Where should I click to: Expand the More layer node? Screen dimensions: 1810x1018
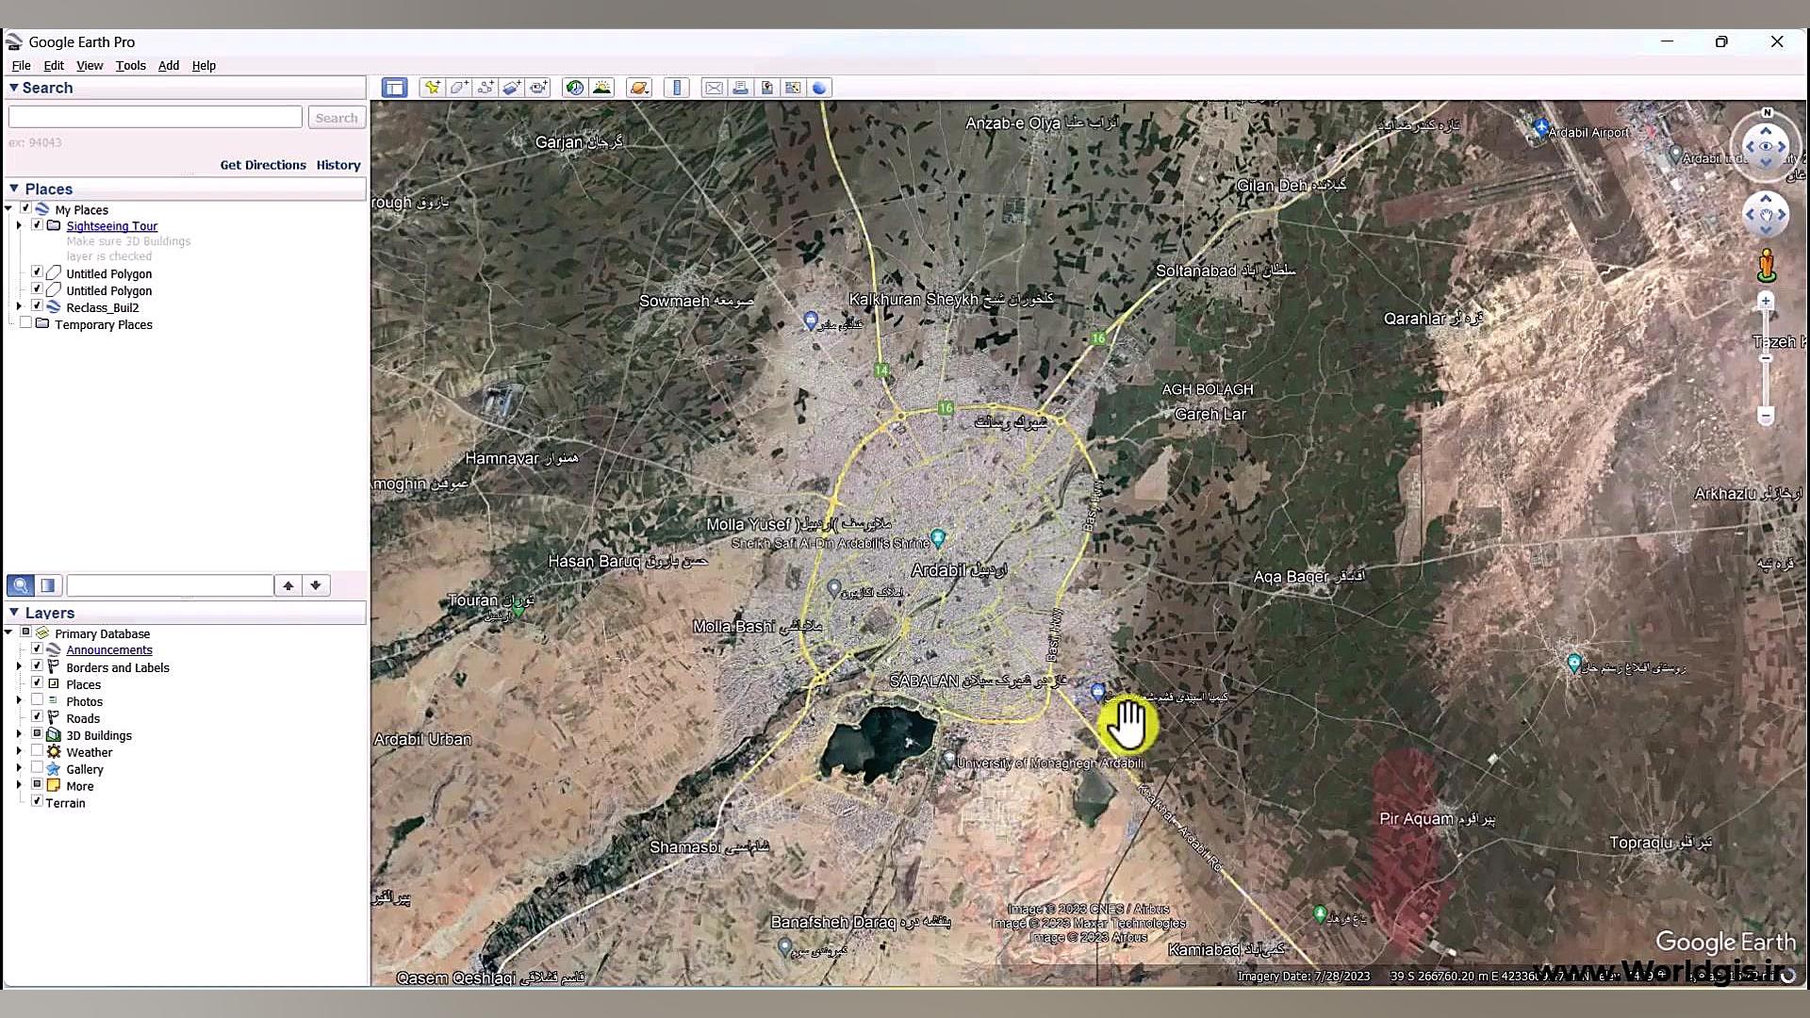[19, 785]
